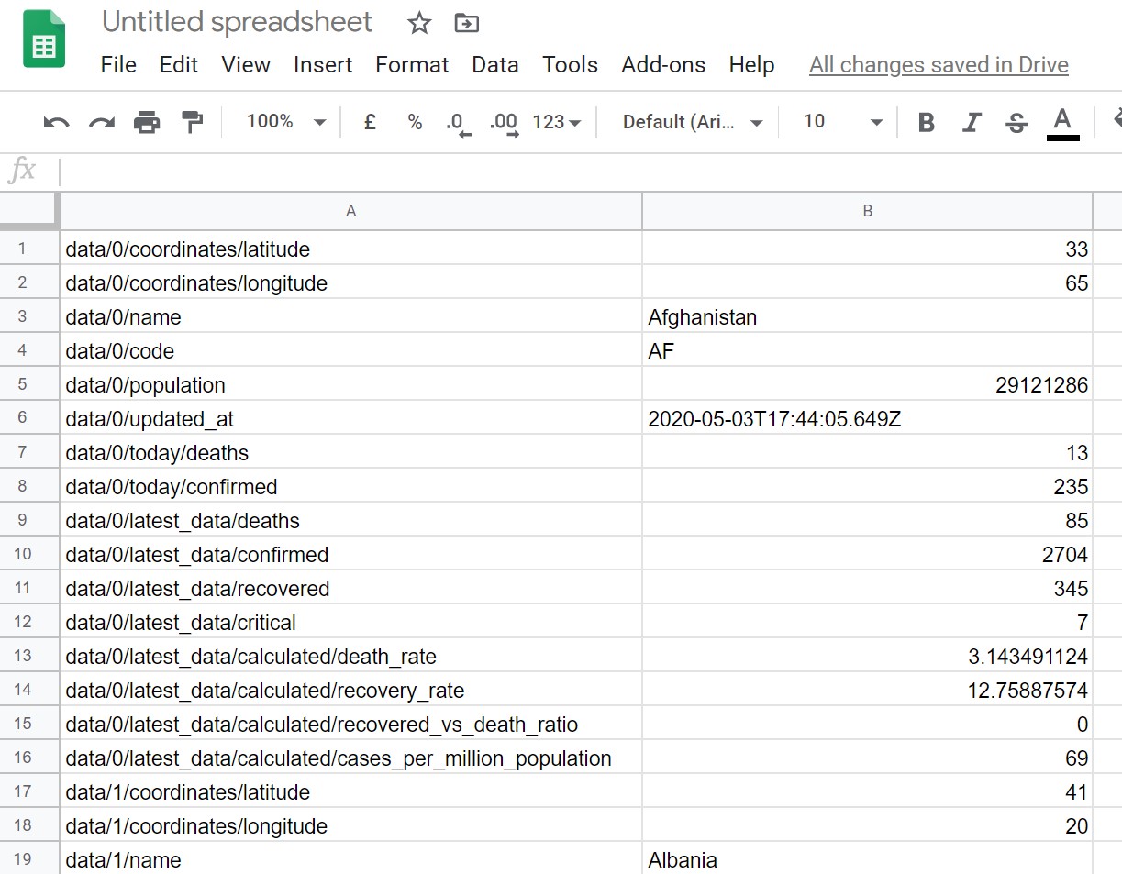
Task: Toggle strikethrough formatting
Action: tap(1016, 122)
